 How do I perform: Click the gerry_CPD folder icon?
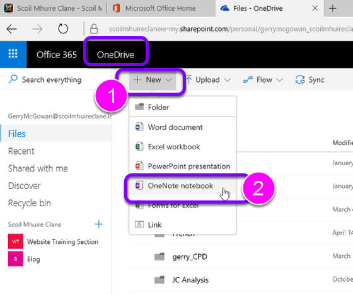pyautogui.click(x=159, y=257)
